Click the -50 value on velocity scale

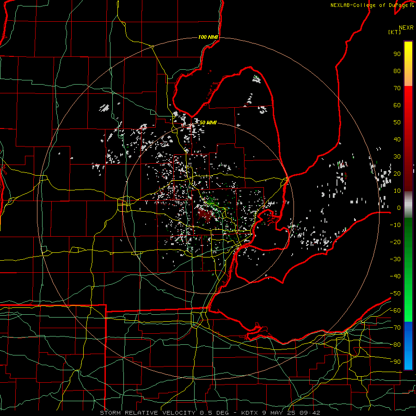click(x=395, y=294)
